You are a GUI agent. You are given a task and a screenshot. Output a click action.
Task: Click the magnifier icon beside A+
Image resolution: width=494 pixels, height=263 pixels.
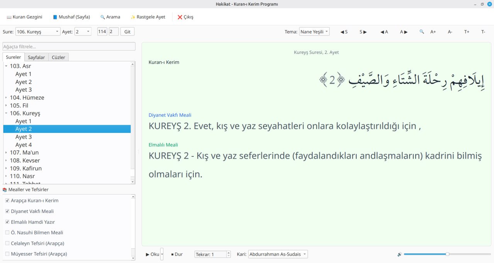[x=422, y=32]
